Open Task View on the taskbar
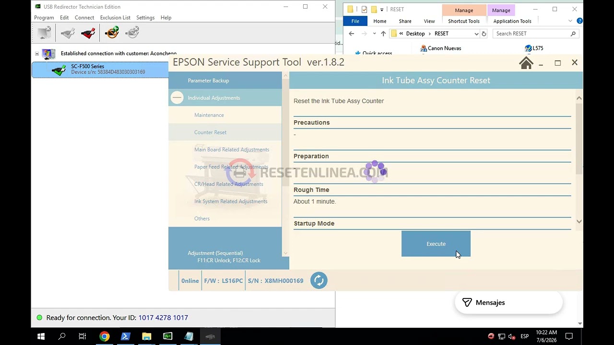614x345 pixels. [83, 336]
